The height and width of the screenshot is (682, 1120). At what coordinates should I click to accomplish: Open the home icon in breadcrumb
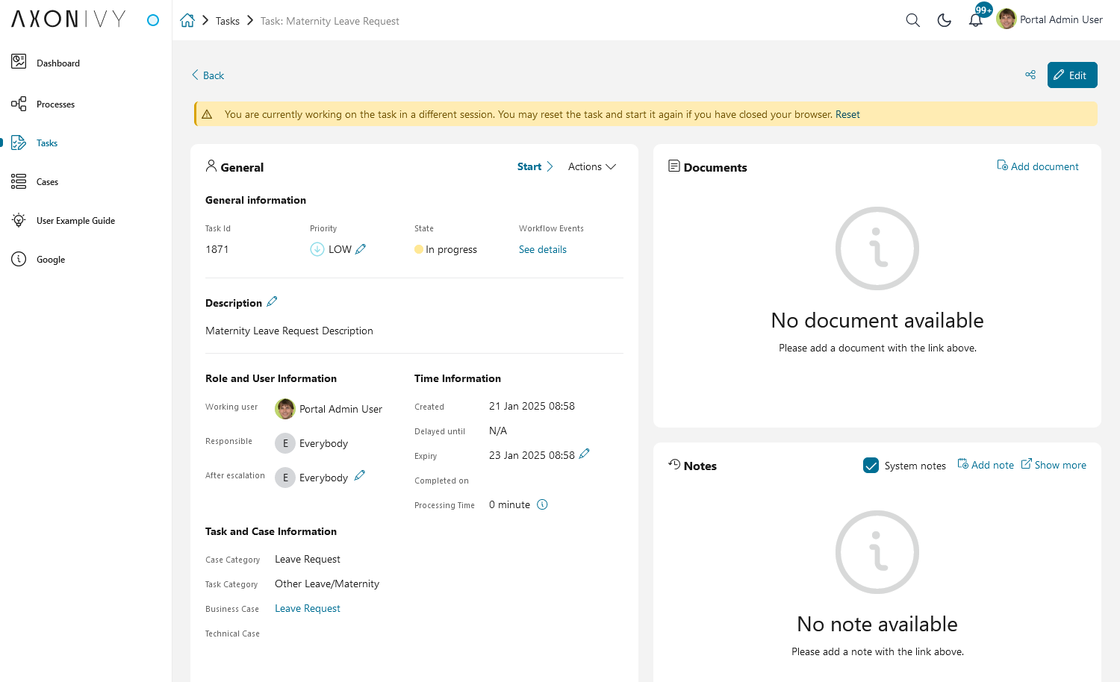tap(187, 21)
